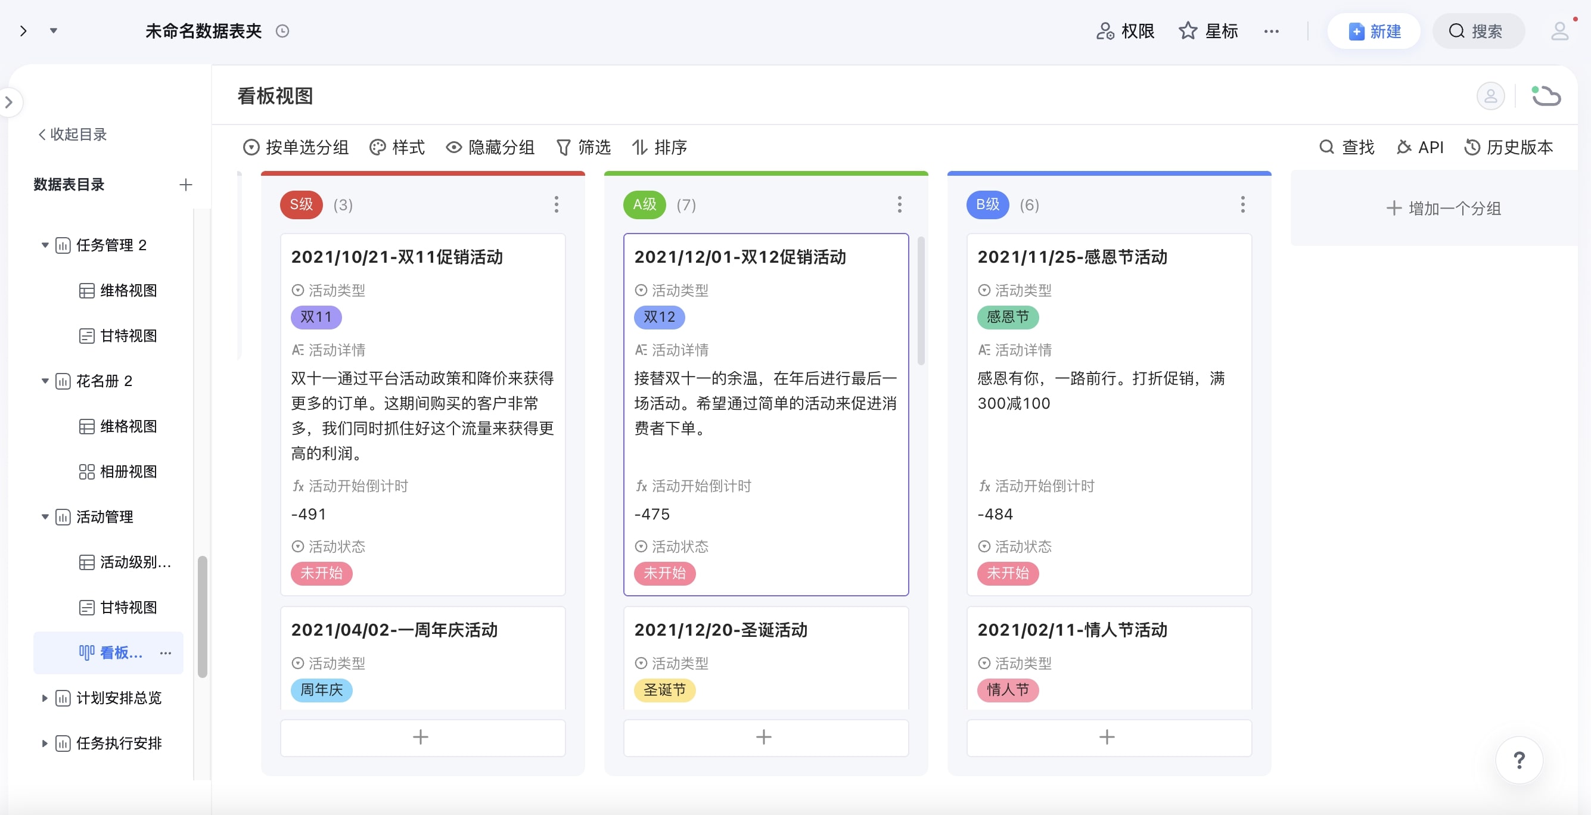Click the 新建 create button

click(x=1374, y=31)
